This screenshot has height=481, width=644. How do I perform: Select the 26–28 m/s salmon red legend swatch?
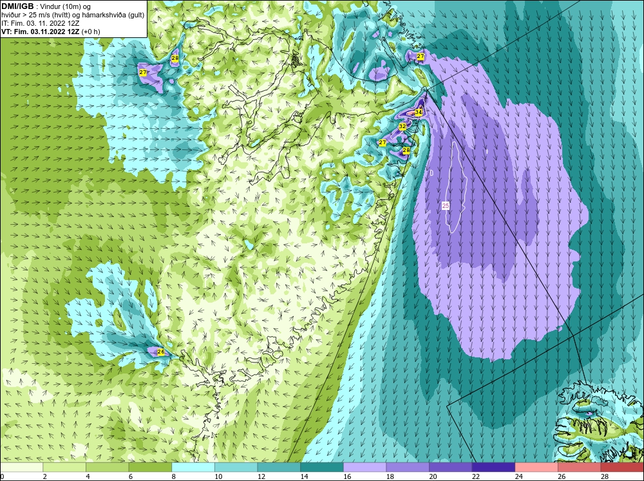tap(580, 467)
